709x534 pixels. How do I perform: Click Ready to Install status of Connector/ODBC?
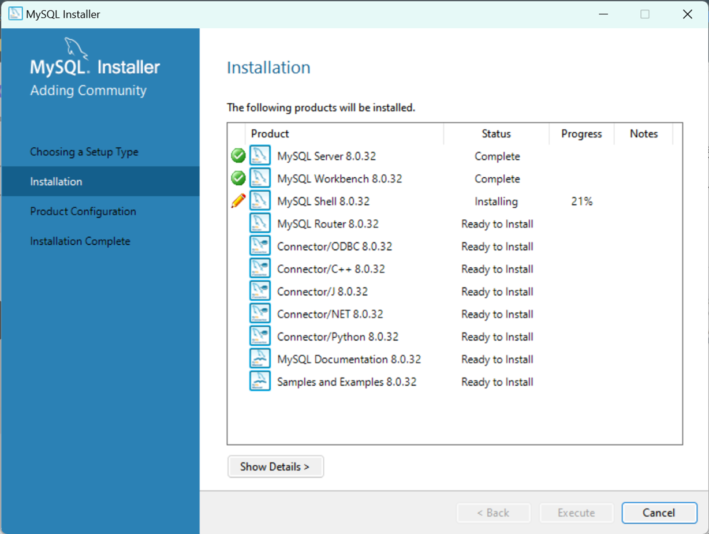click(497, 247)
